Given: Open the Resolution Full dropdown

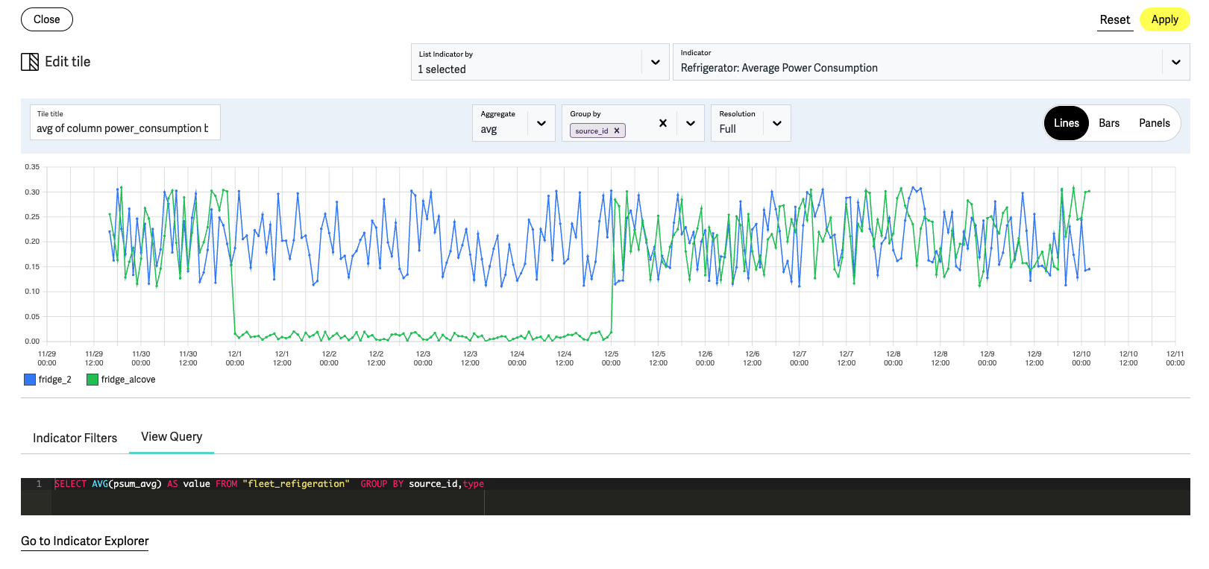Looking at the screenshot, I should pyautogui.click(x=777, y=123).
